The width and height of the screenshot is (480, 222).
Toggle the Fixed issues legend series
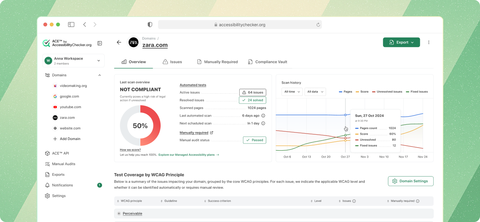point(417,91)
